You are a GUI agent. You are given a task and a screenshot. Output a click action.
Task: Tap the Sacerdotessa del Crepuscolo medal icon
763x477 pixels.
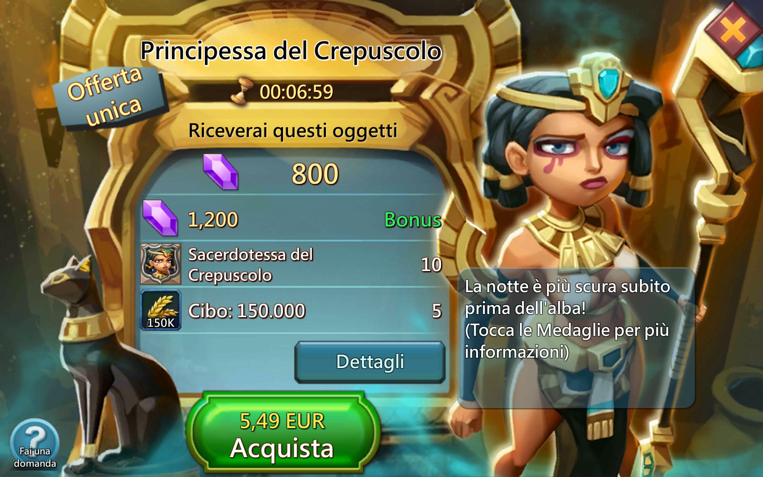(161, 264)
